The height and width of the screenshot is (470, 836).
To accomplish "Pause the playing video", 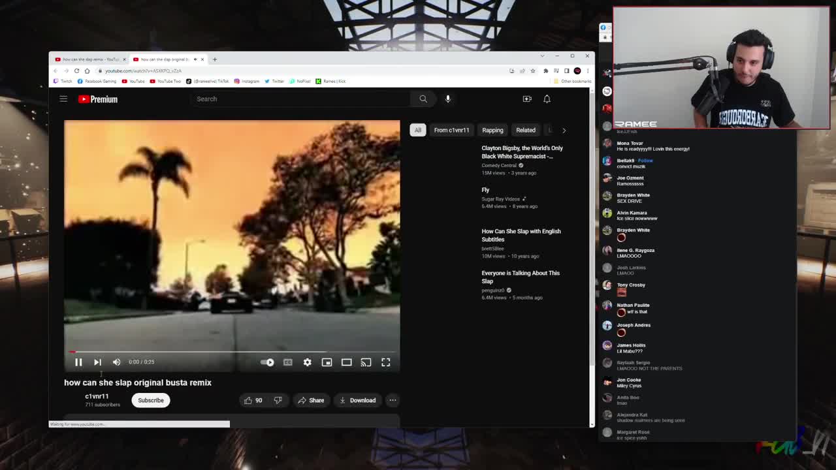I will point(78,362).
